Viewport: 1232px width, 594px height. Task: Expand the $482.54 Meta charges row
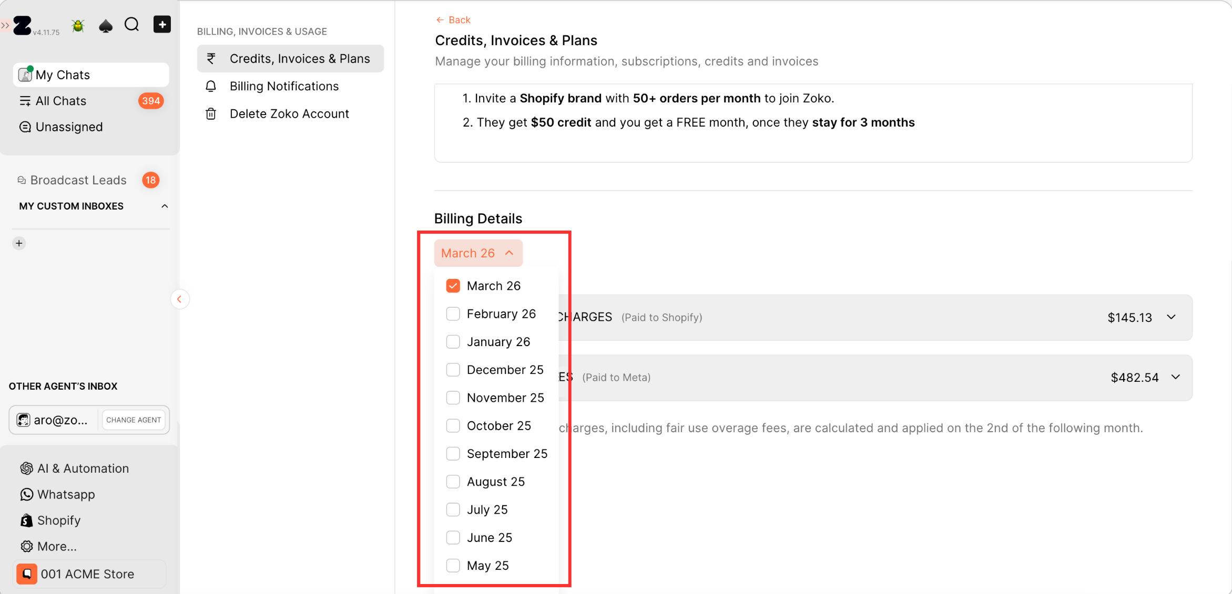coord(1176,377)
